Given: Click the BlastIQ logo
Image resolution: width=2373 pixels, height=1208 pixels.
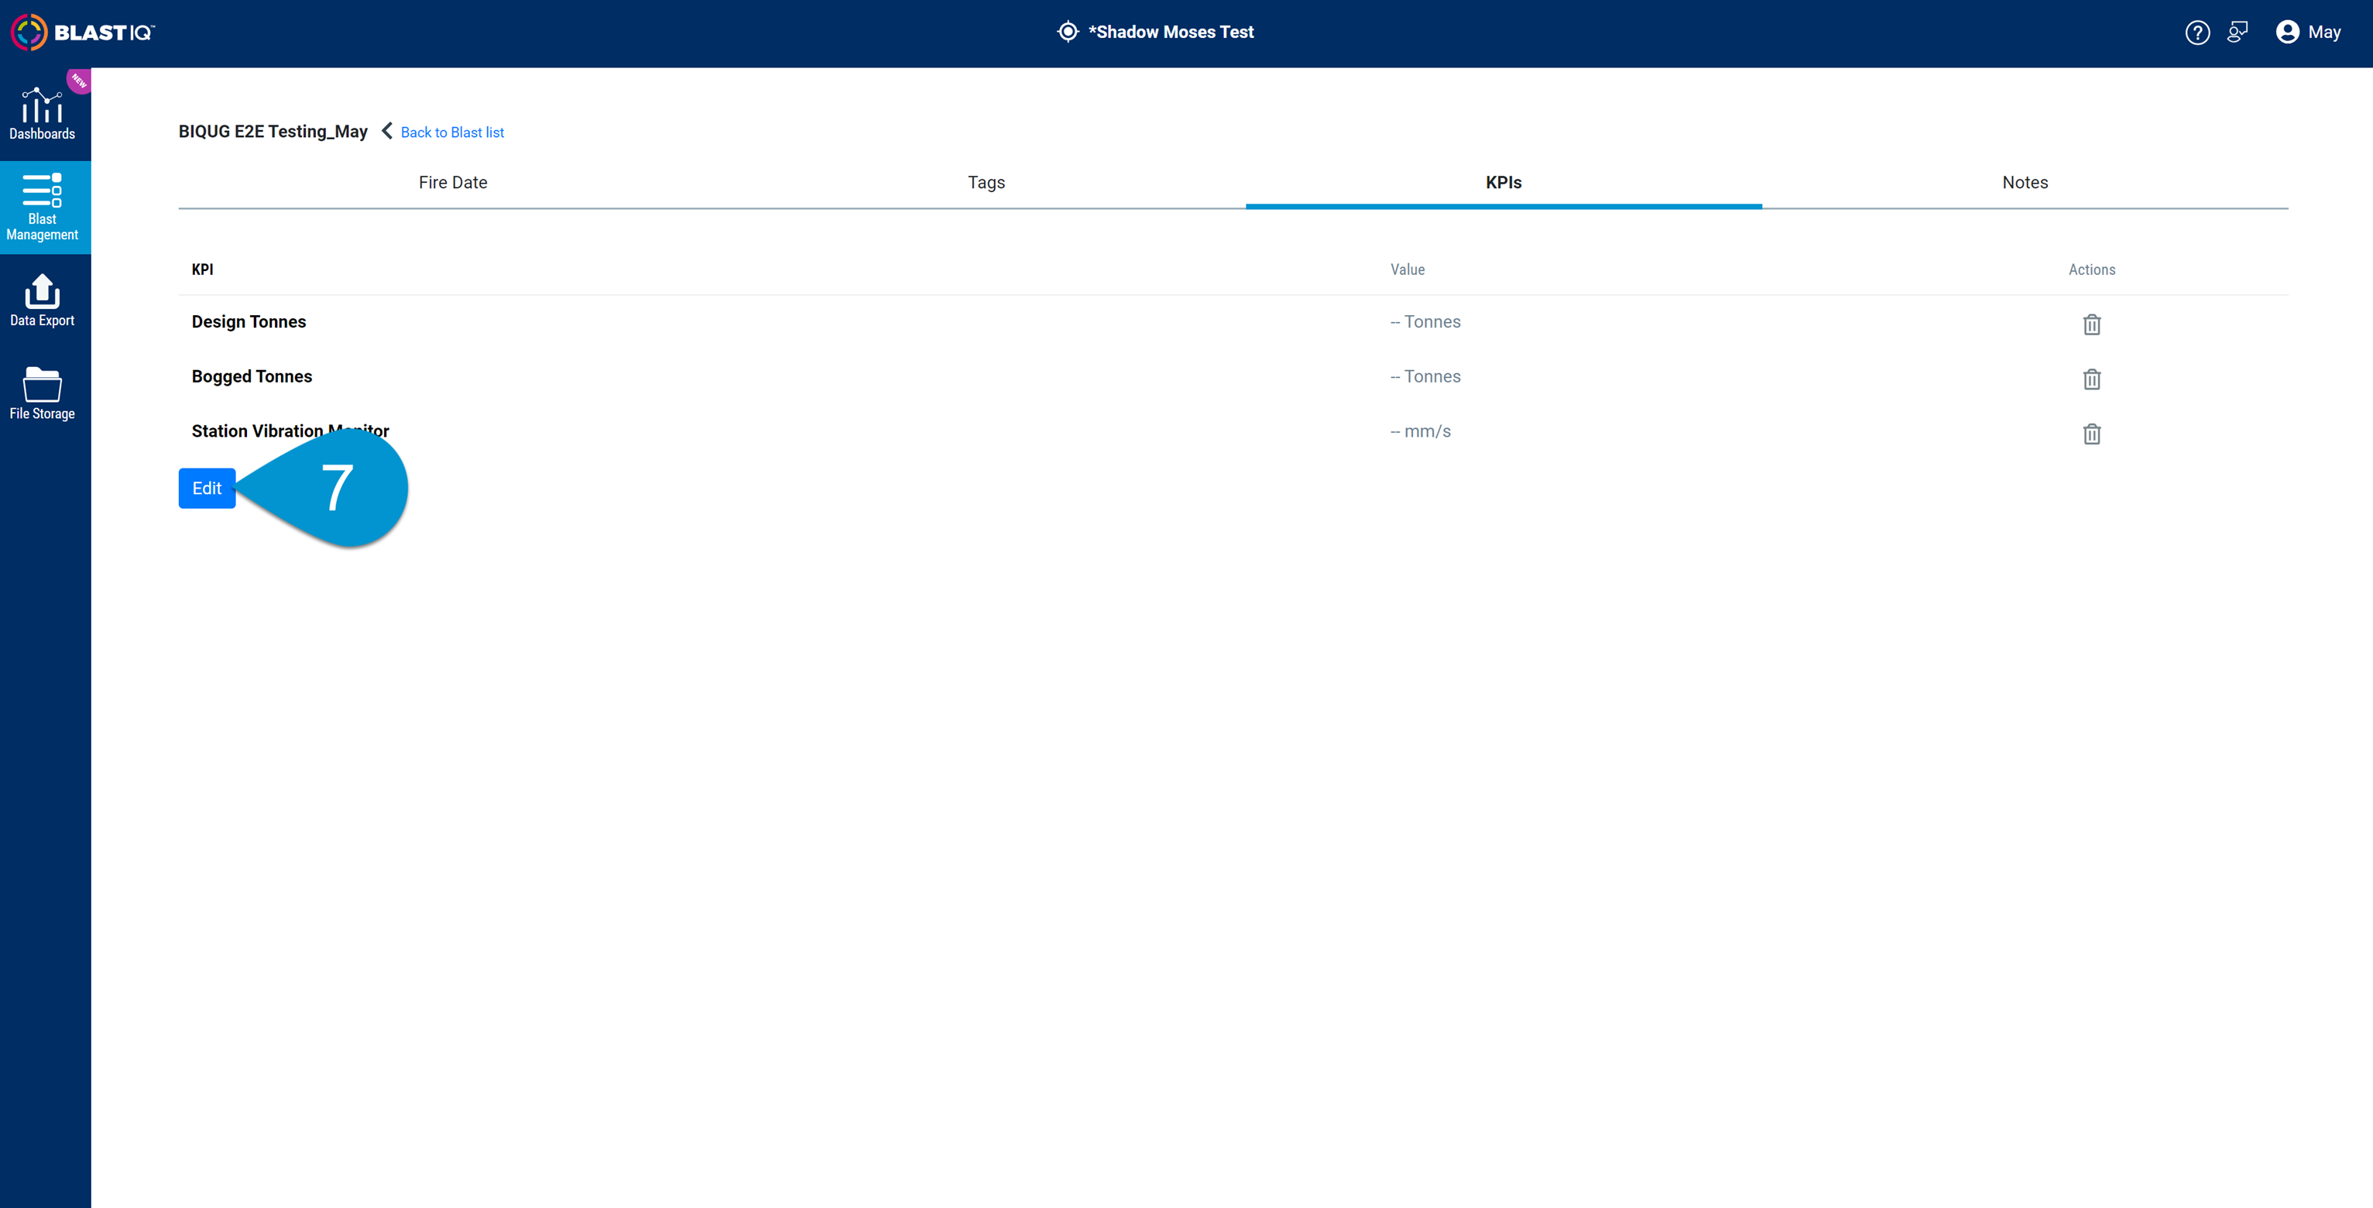Looking at the screenshot, I should pos(83,33).
